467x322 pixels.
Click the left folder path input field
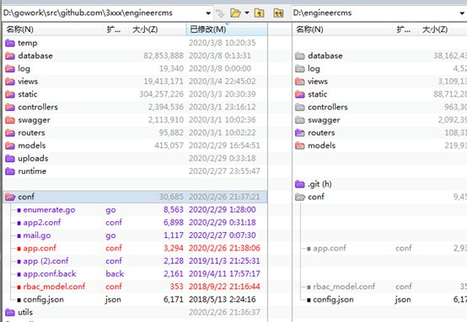(x=104, y=13)
